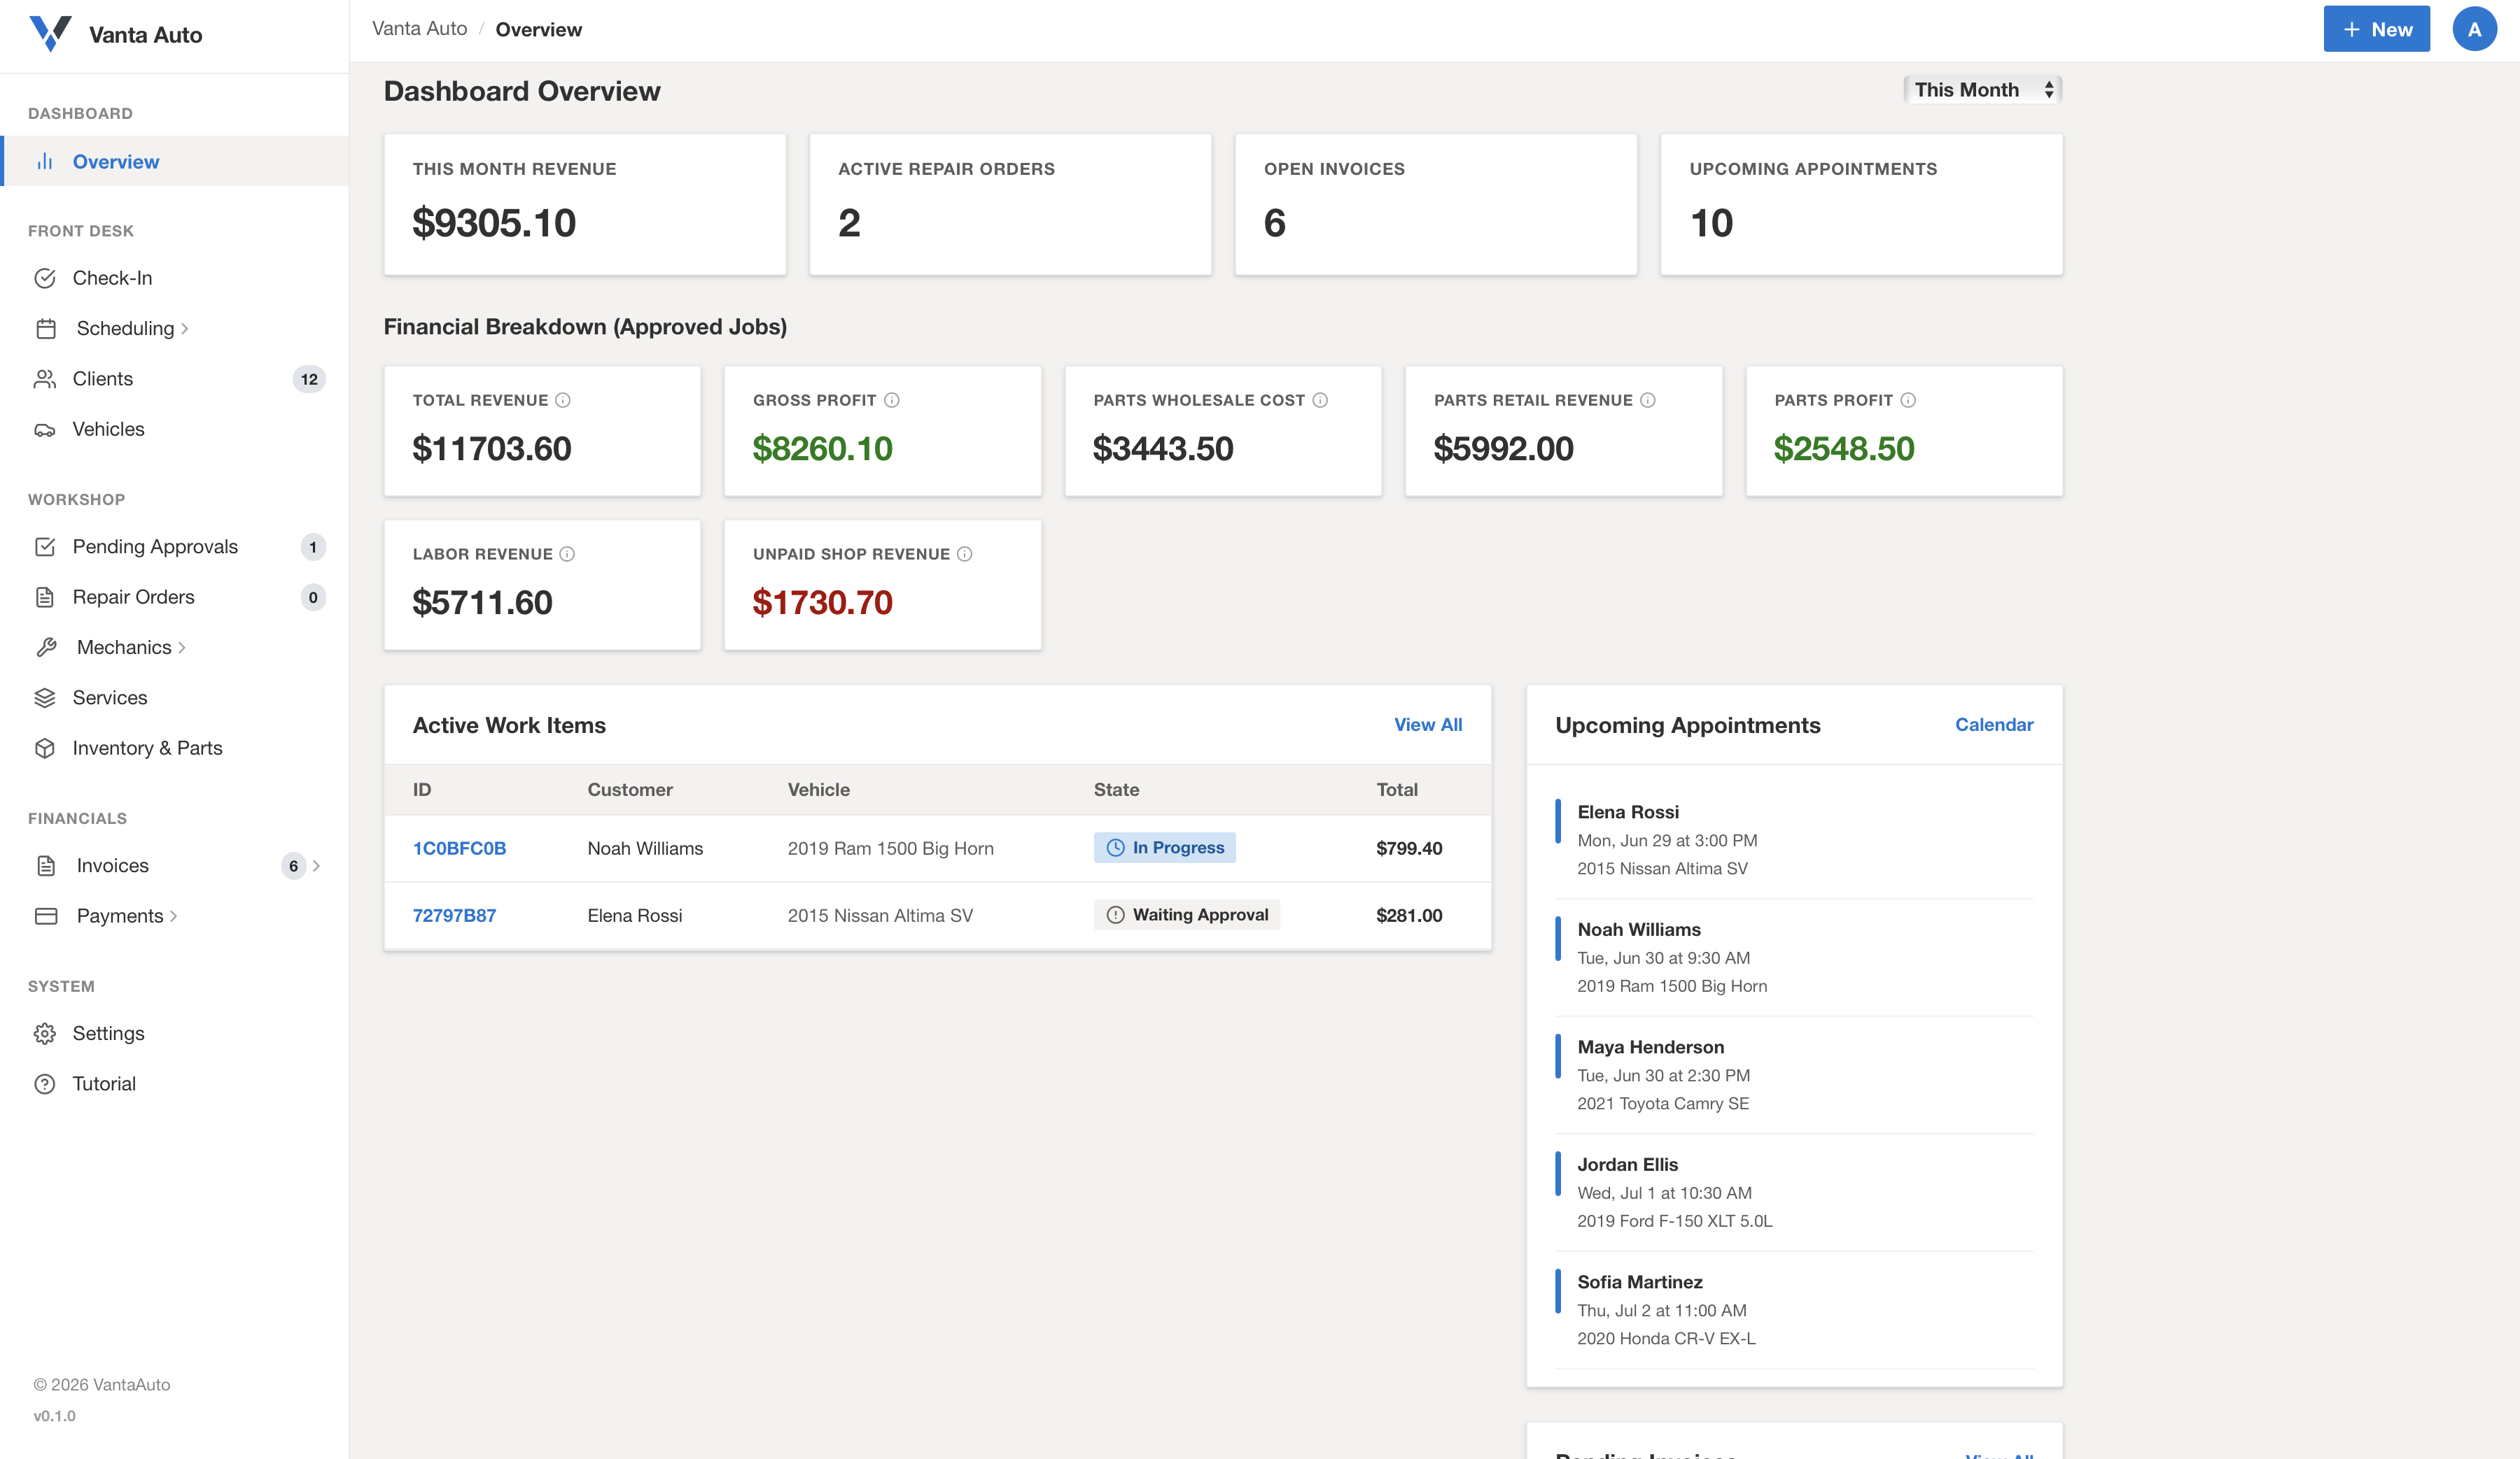Screen dimensions: 2520x1459
Task: Click the Clients people icon
Action: coord(45,379)
